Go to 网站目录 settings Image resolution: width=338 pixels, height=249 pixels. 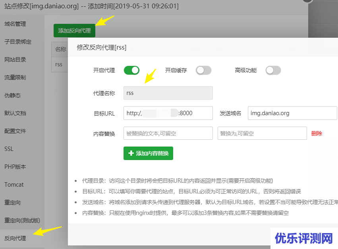click(x=15, y=60)
